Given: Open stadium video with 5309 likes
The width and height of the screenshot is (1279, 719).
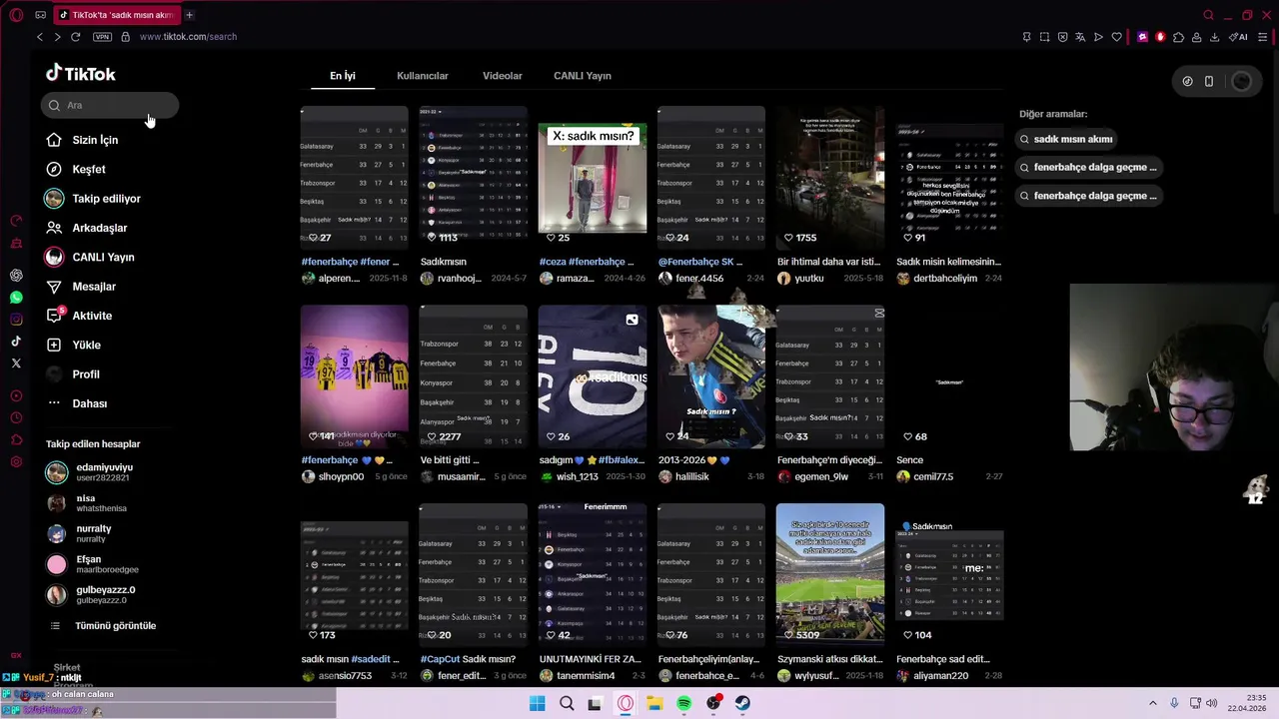Looking at the screenshot, I should [x=830, y=574].
